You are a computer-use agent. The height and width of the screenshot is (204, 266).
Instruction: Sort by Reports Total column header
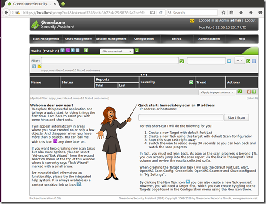pyautogui.click(x=99, y=85)
